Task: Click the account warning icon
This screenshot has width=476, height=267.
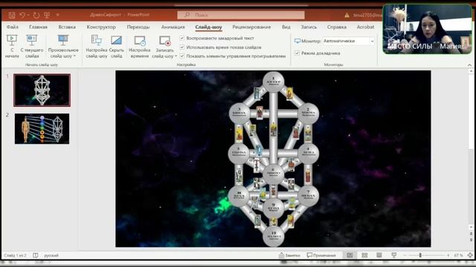Action: point(347,15)
